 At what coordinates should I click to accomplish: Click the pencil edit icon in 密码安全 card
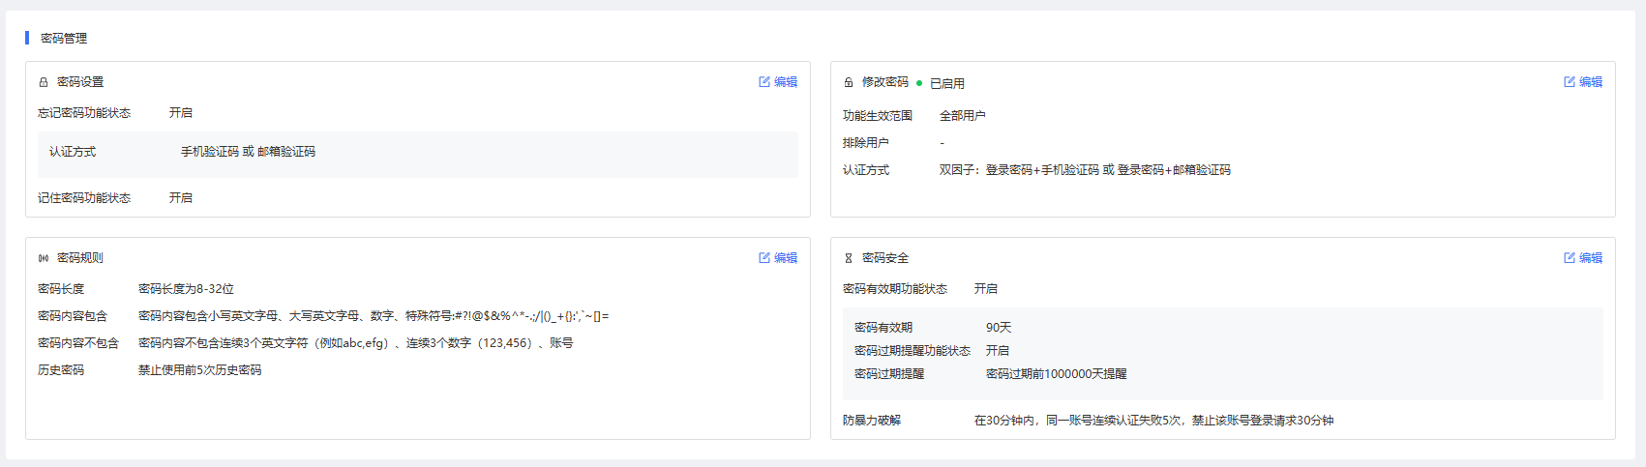coord(1570,258)
